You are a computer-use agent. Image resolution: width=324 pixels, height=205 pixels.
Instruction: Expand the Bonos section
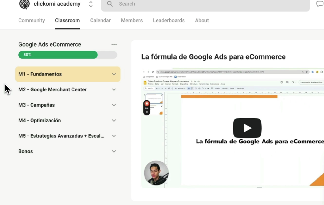click(x=68, y=151)
